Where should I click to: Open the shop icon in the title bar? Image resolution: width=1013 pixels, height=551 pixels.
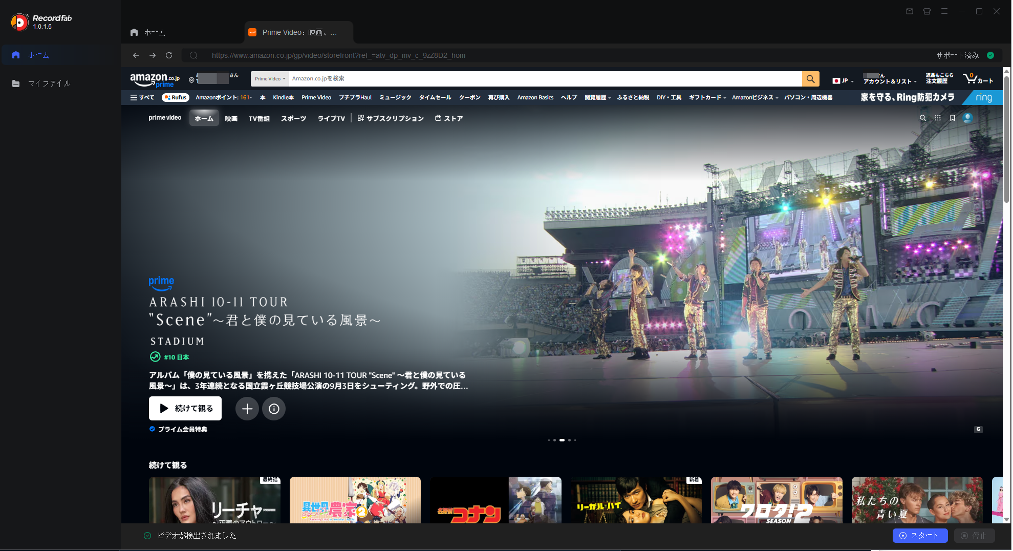[x=927, y=11]
